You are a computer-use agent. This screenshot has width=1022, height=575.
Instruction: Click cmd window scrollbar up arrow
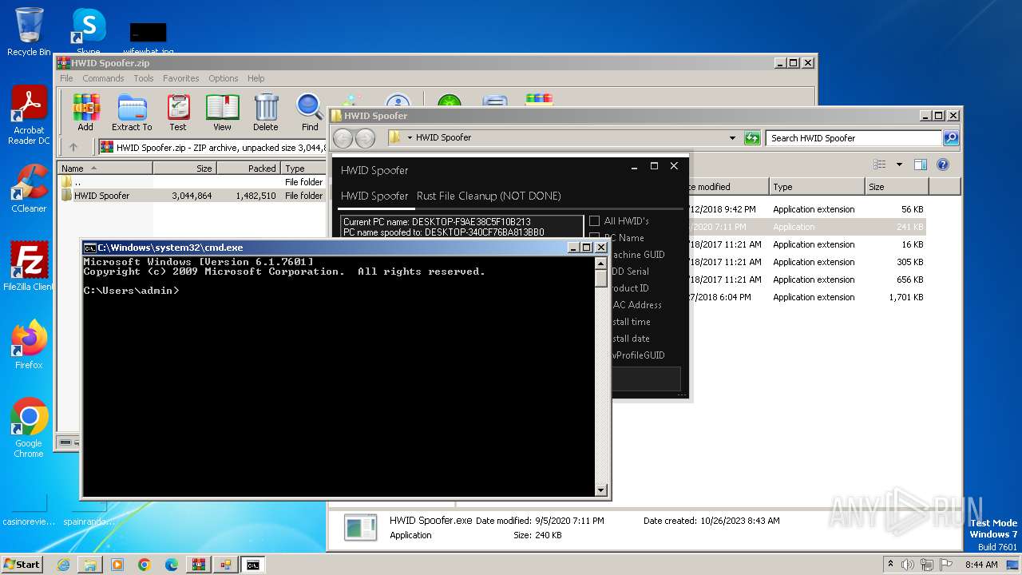point(601,262)
